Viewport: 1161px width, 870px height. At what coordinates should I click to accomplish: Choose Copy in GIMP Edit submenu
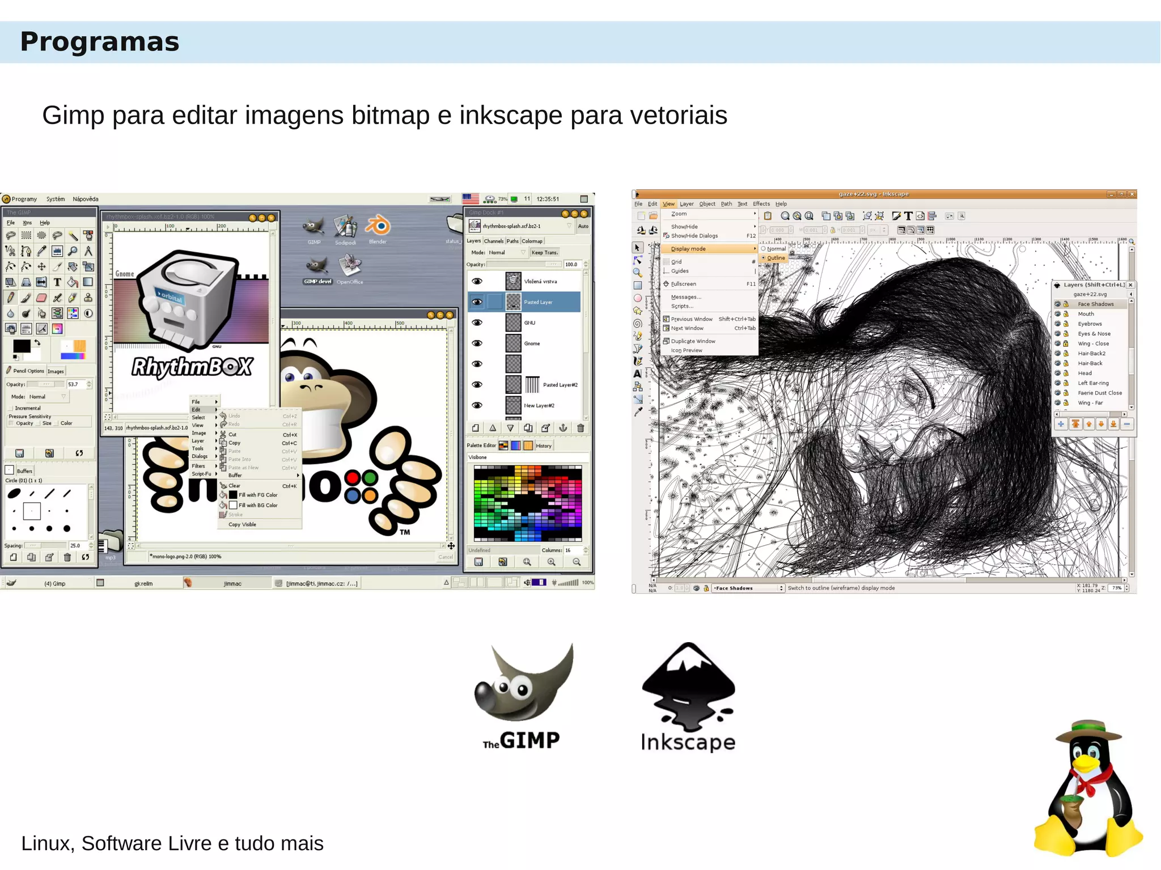pos(260,443)
